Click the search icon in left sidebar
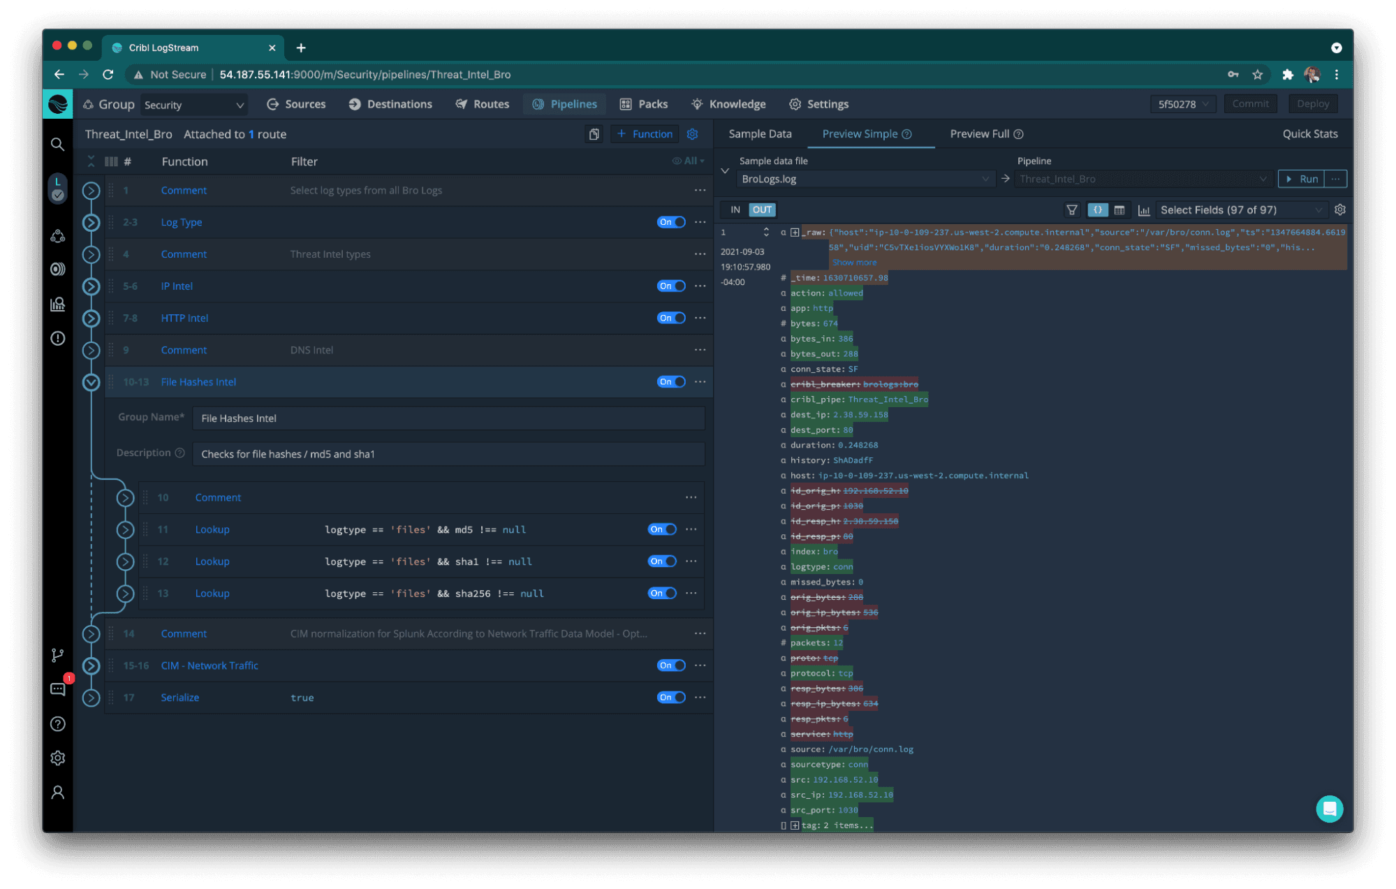Viewport: 1396px width, 889px height. point(57,145)
